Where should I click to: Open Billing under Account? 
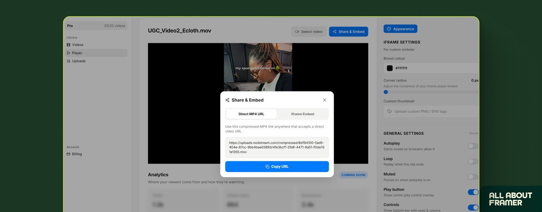96,154
